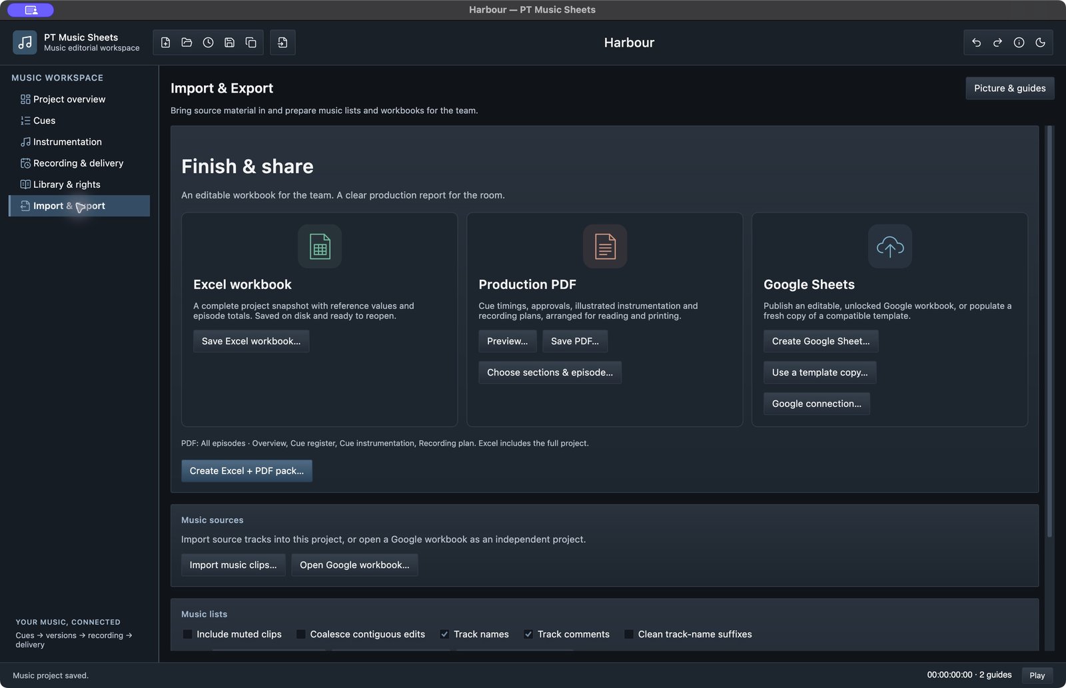
Task: Open the info circle icon
Action: [1019, 43]
